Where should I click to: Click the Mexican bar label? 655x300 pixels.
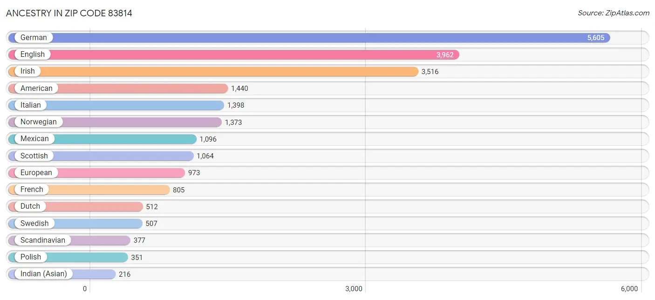click(x=34, y=139)
